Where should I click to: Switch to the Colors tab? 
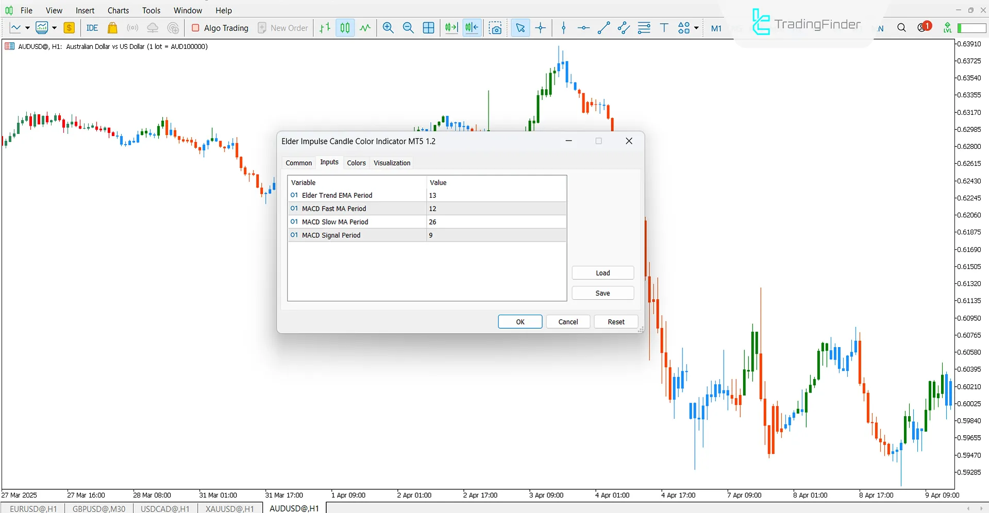(x=356, y=163)
